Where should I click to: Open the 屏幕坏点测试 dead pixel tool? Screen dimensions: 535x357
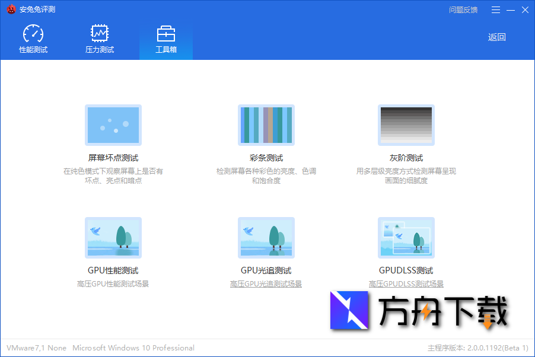[x=113, y=125]
